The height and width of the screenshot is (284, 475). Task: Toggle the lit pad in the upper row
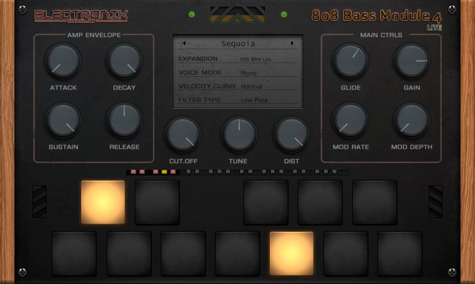[x=103, y=201]
